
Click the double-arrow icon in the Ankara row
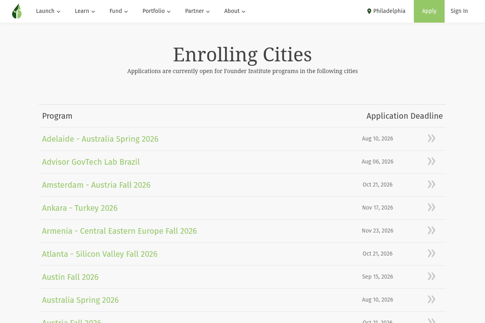coord(431,208)
